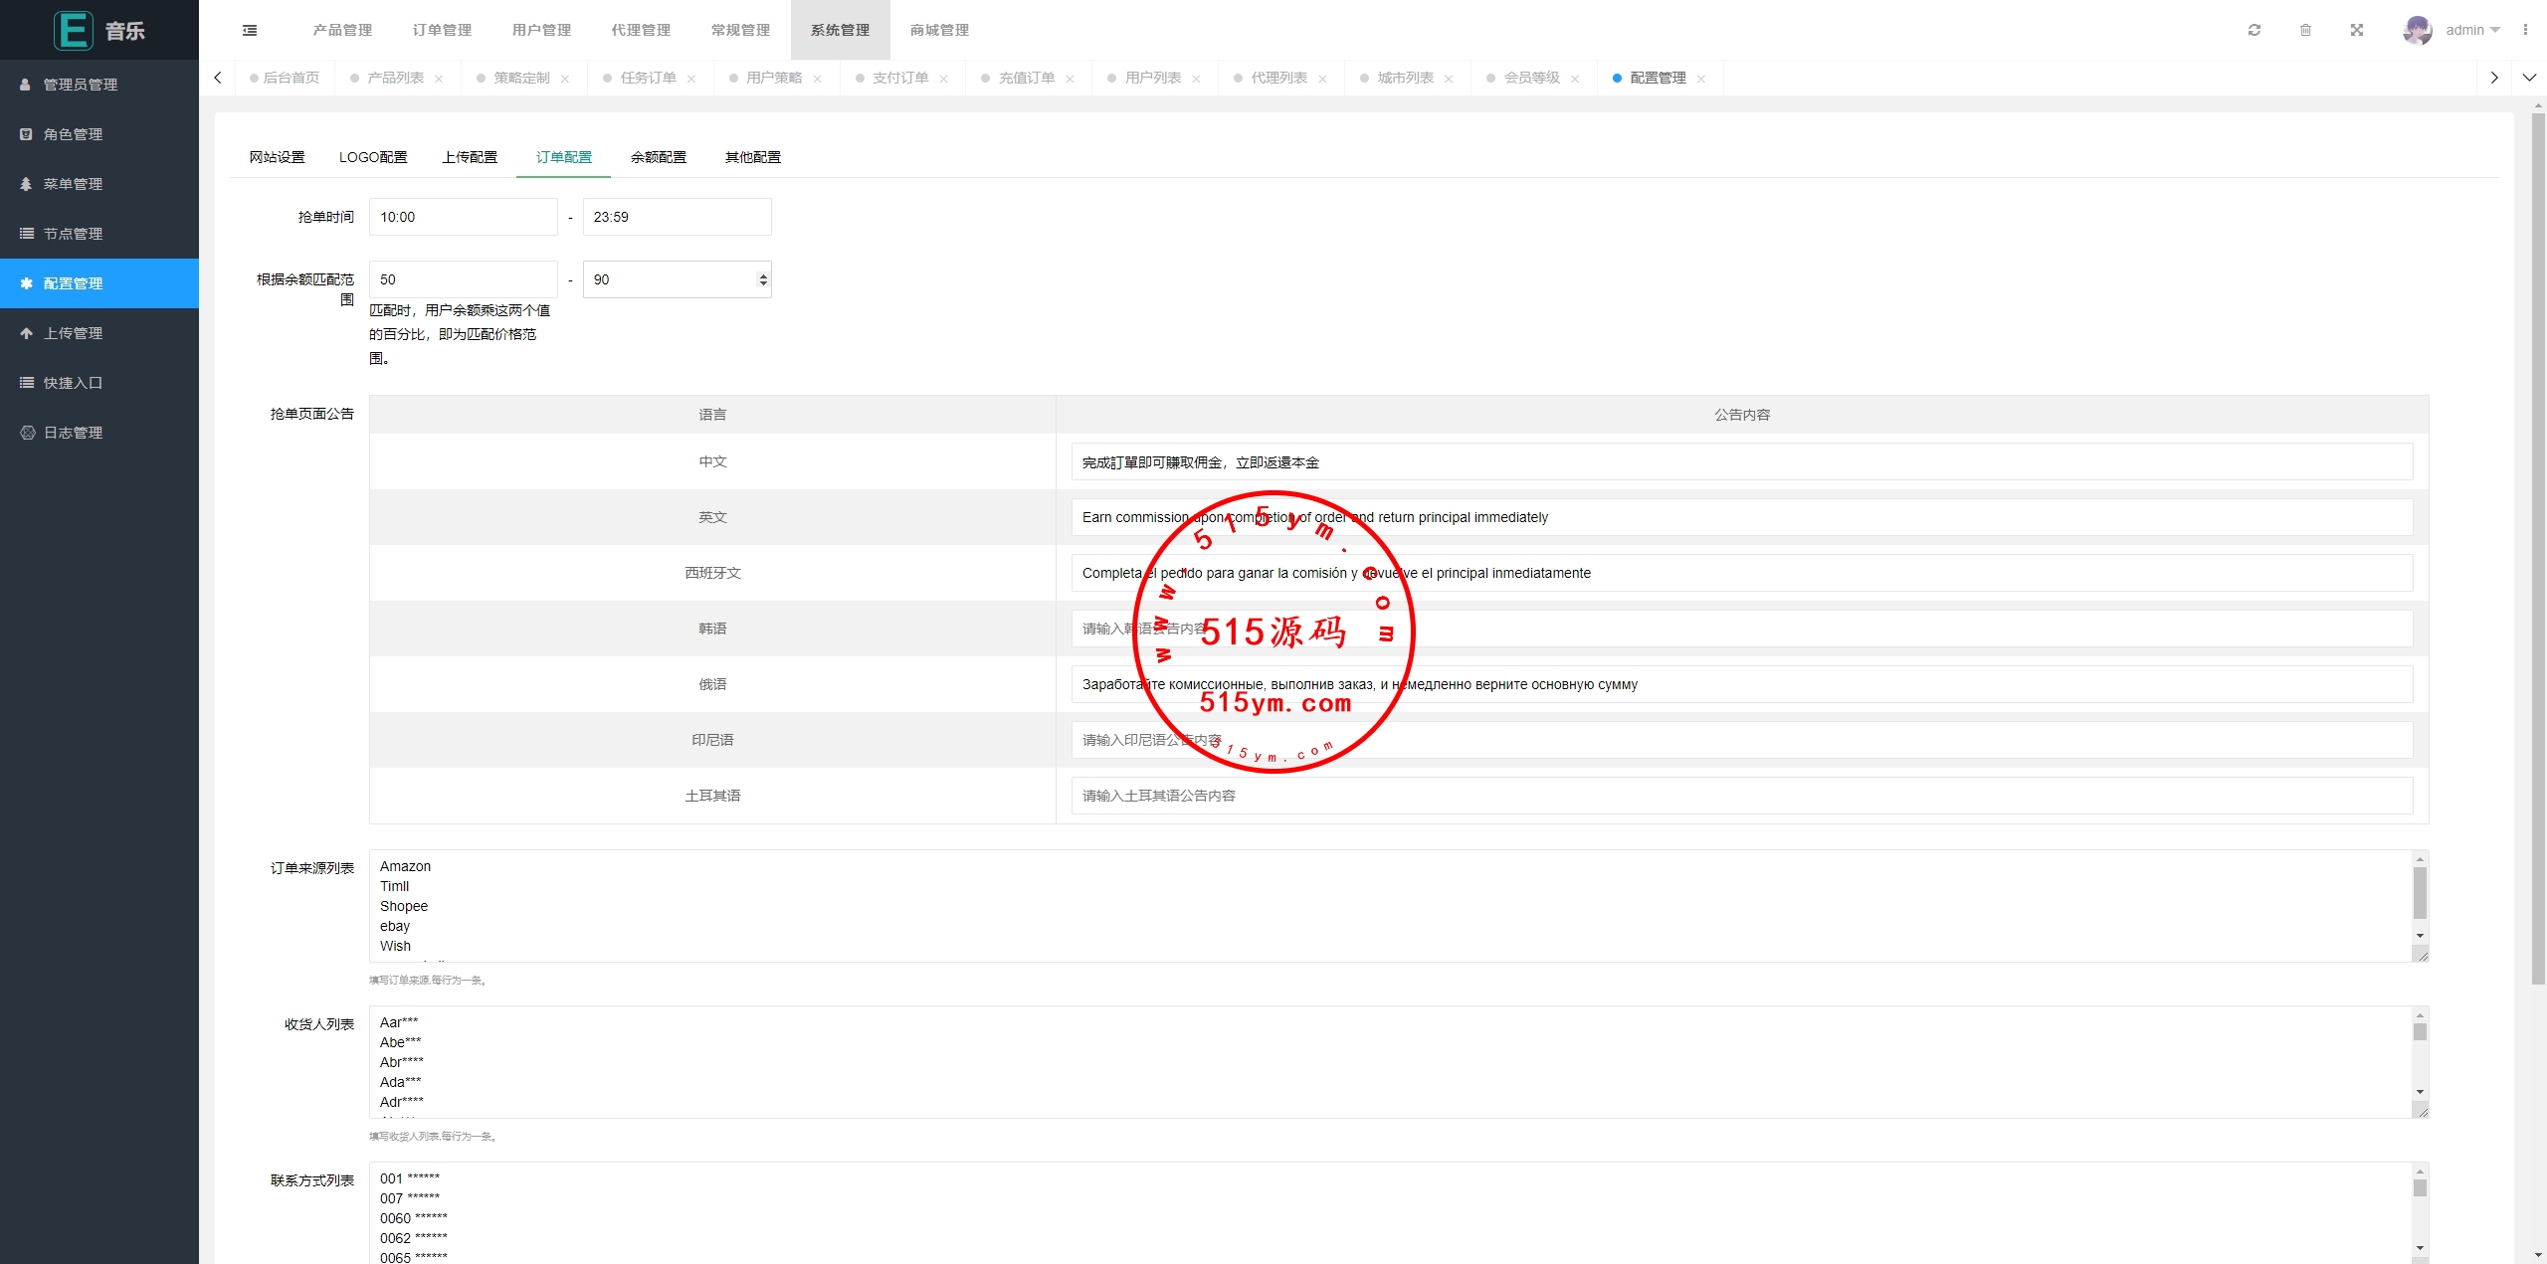
Task: Toggle fullscreen with the expand icon
Action: point(2357,30)
